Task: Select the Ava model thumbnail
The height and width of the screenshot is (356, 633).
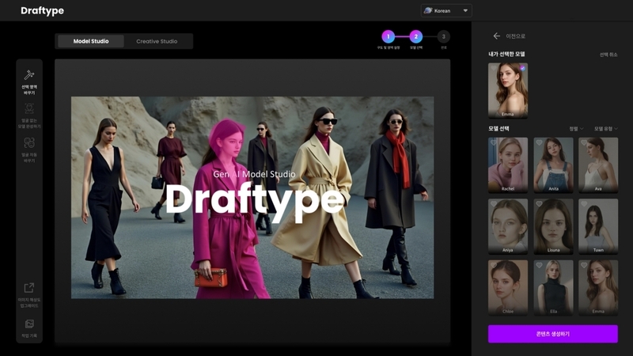Action: (x=598, y=165)
